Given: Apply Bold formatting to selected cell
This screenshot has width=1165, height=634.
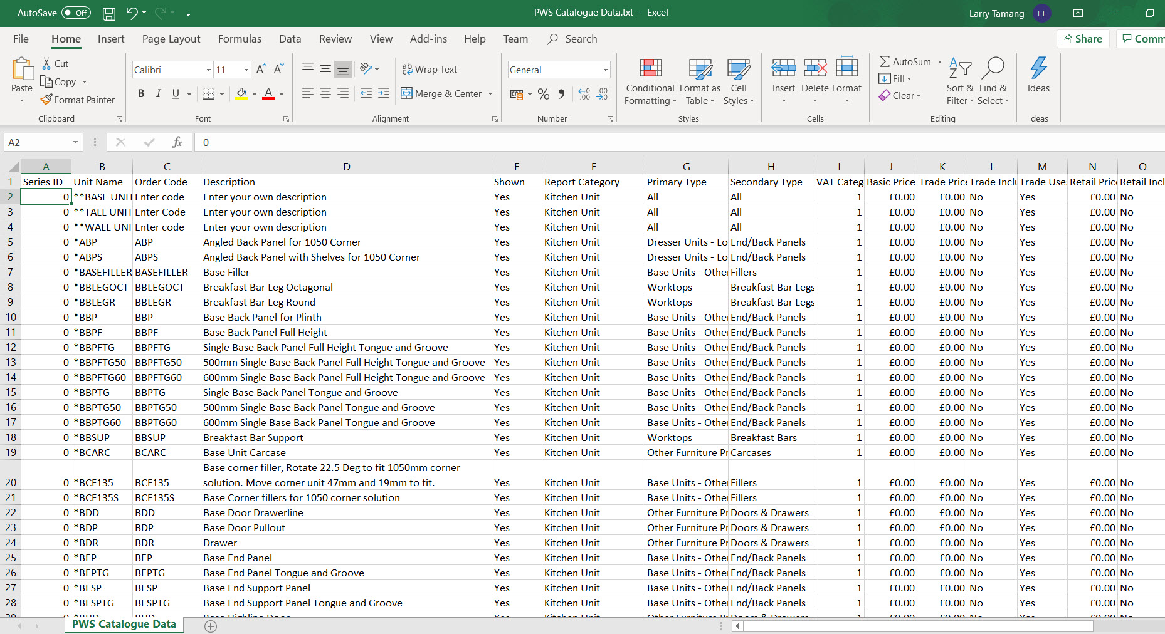Looking at the screenshot, I should pos(141,93).
